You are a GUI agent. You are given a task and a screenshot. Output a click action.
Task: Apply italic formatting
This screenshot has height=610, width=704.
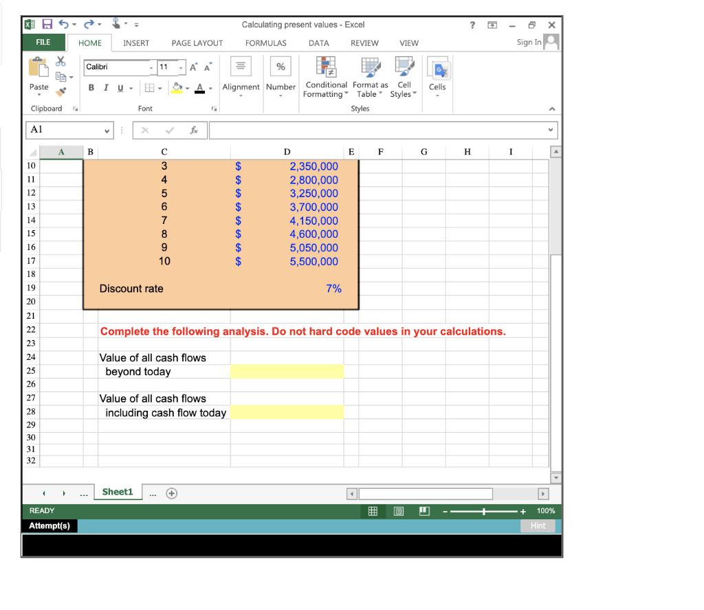[105, 88]
